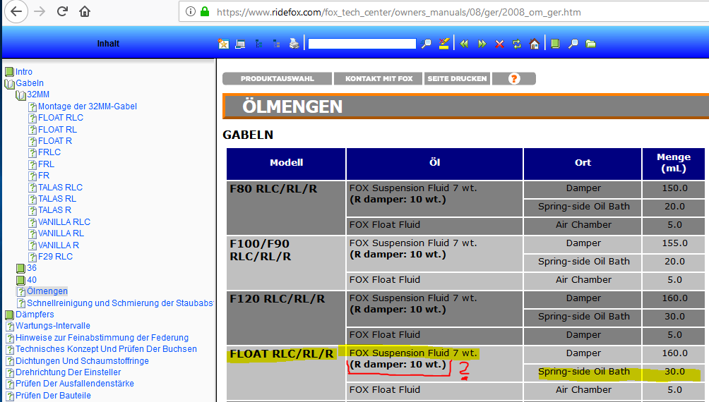Click the Inhalt pane header
The height and width of the screenshot is (402, 709).
(x=108, y=43)
